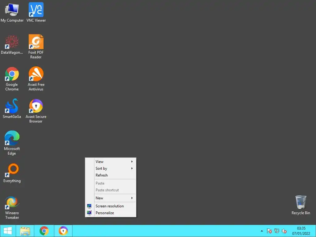This screenshot has height=237, width=316.
Task: Open the Windows Start button
Action: point(8,231)
